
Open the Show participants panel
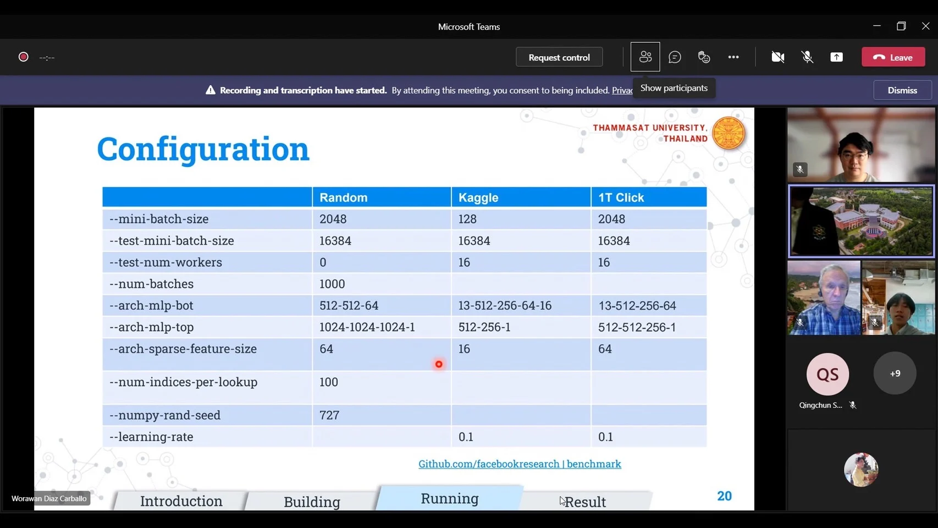coord(645,57)
